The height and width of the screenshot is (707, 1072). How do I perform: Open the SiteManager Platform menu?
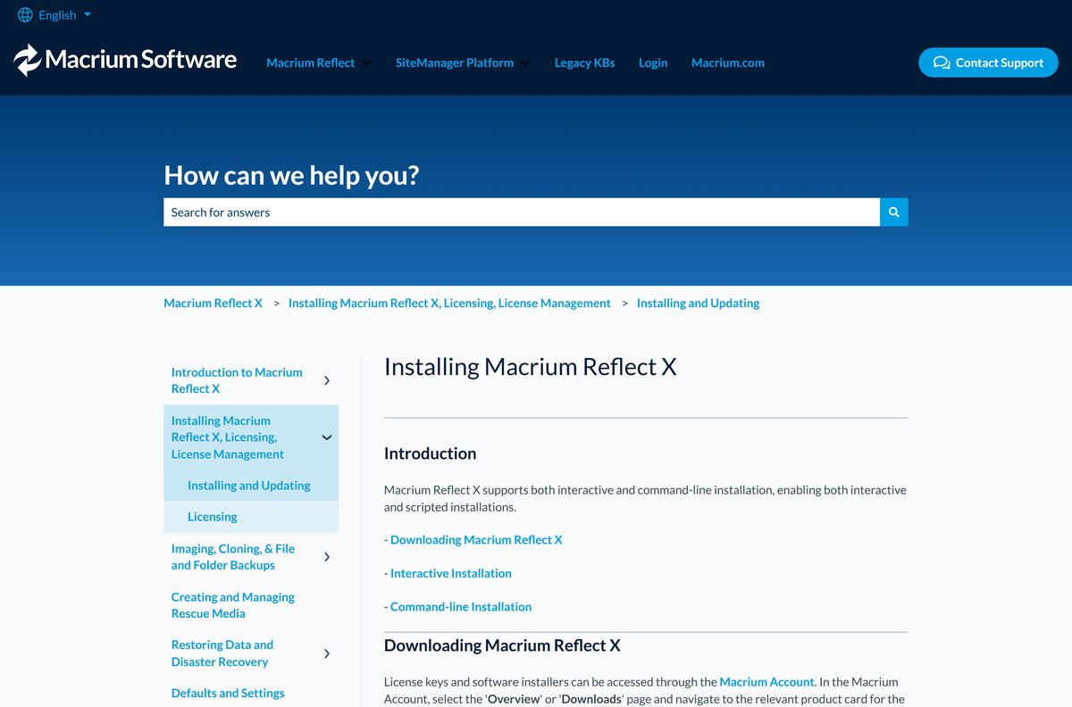click(454, 62)
